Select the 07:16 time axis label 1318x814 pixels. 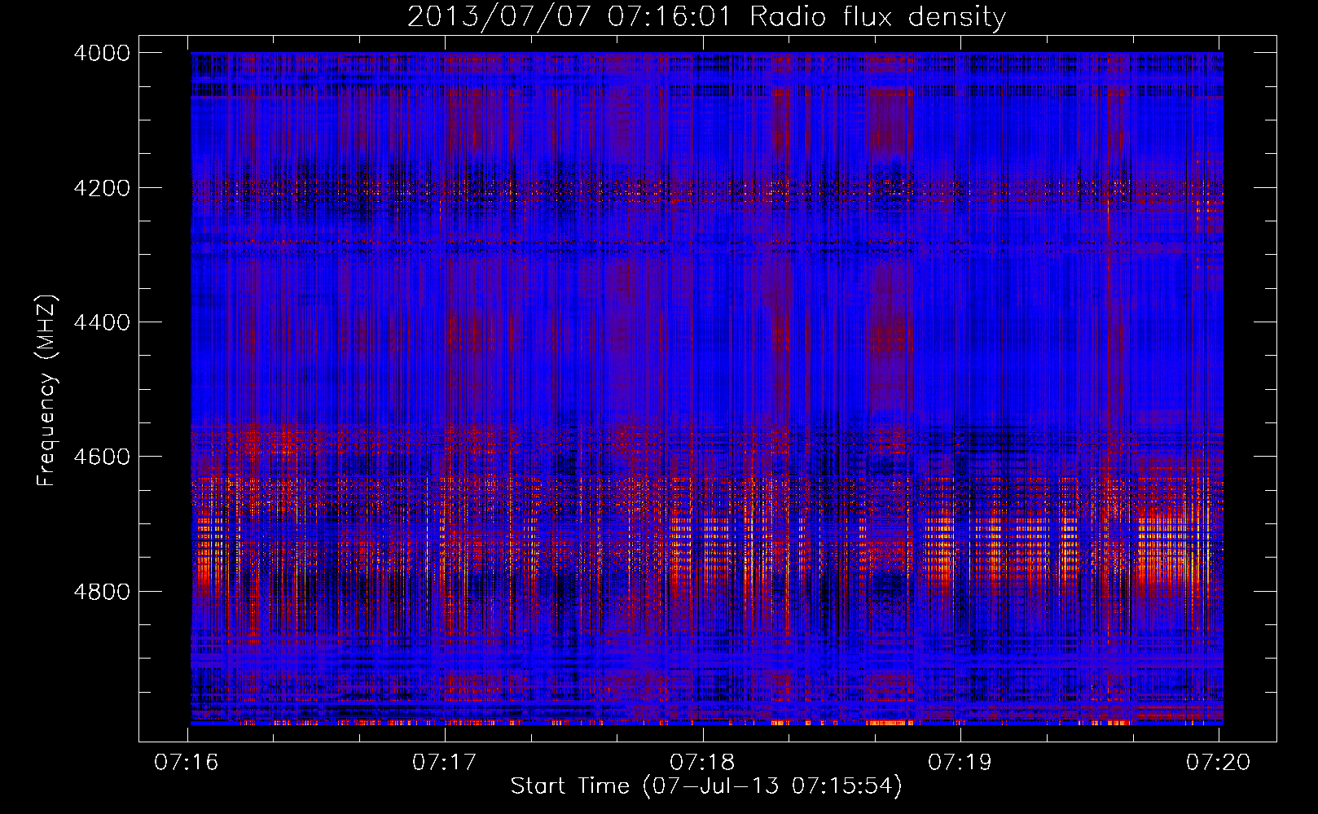click(187, 762)
